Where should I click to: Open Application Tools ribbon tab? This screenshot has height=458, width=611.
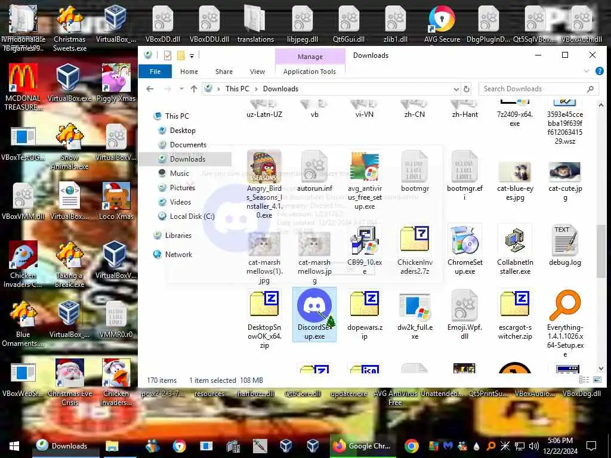pyautogui.click(x=310, y=72)
